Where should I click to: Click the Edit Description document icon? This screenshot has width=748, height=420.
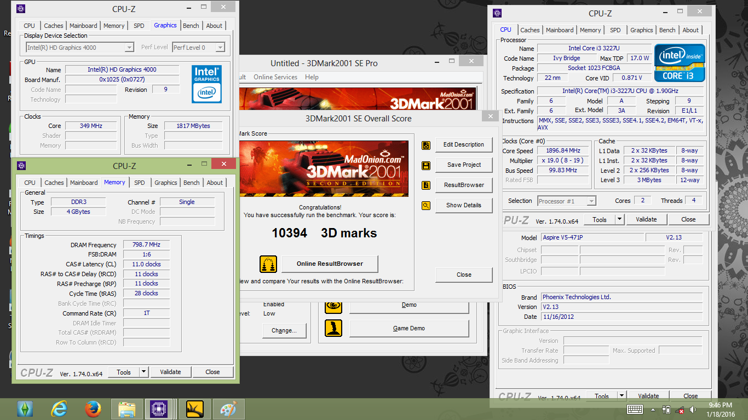point(426,145)
